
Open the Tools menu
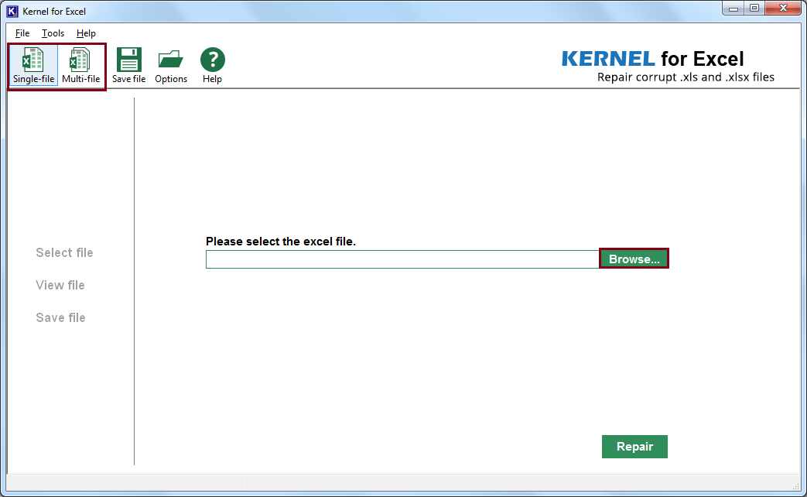53,33
